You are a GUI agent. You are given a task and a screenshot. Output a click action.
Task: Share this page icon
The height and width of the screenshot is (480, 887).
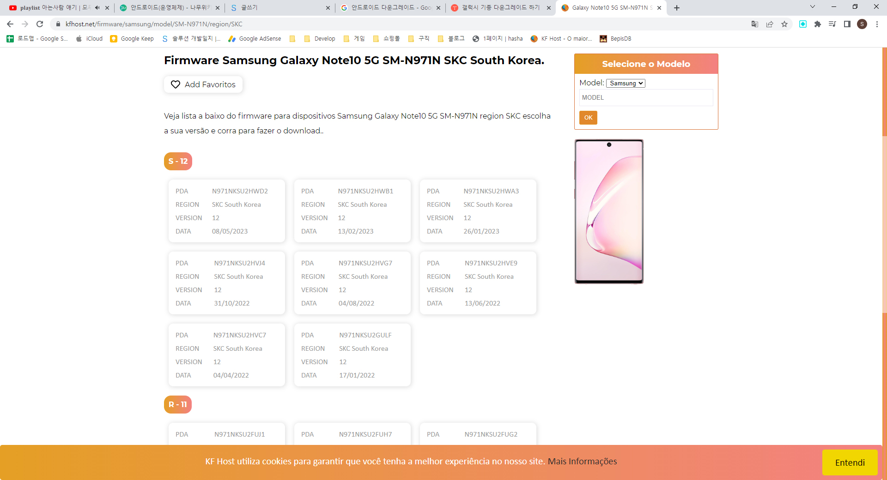point(770,24)
